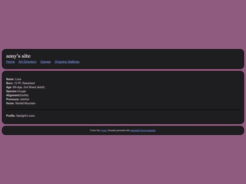Select the "Pronouns: she/her" line

tap(18, 99)
